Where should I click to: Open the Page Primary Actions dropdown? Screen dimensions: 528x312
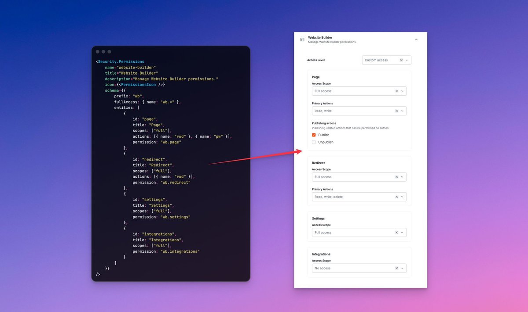tap(402, 111)
